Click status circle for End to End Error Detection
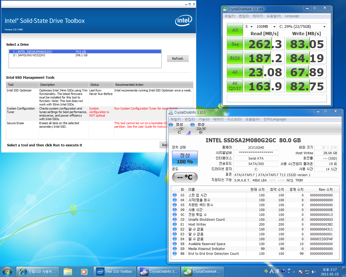 [175, 253]
